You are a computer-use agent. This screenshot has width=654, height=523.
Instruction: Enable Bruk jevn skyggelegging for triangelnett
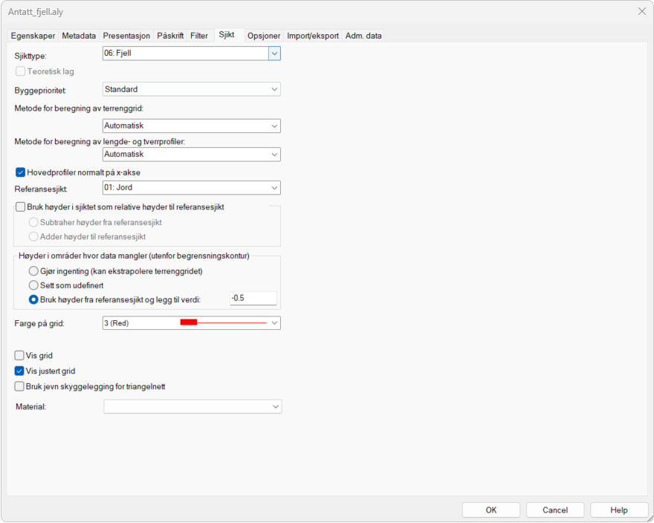click(20, 386)
